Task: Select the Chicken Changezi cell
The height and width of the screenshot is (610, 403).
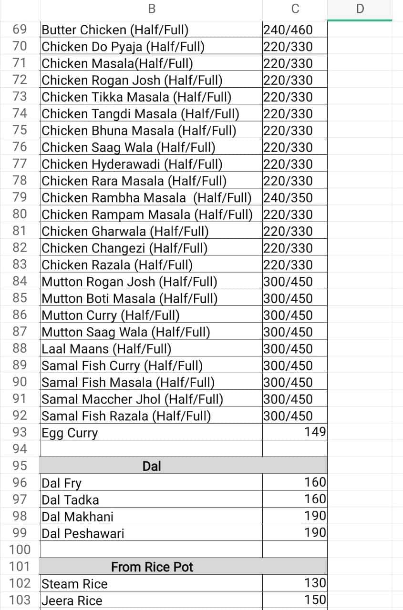Action: [151, 248]
